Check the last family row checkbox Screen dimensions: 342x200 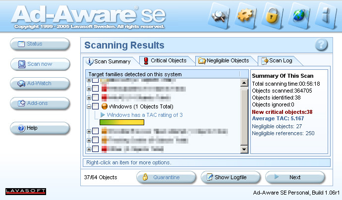click(x=95, y=149)
